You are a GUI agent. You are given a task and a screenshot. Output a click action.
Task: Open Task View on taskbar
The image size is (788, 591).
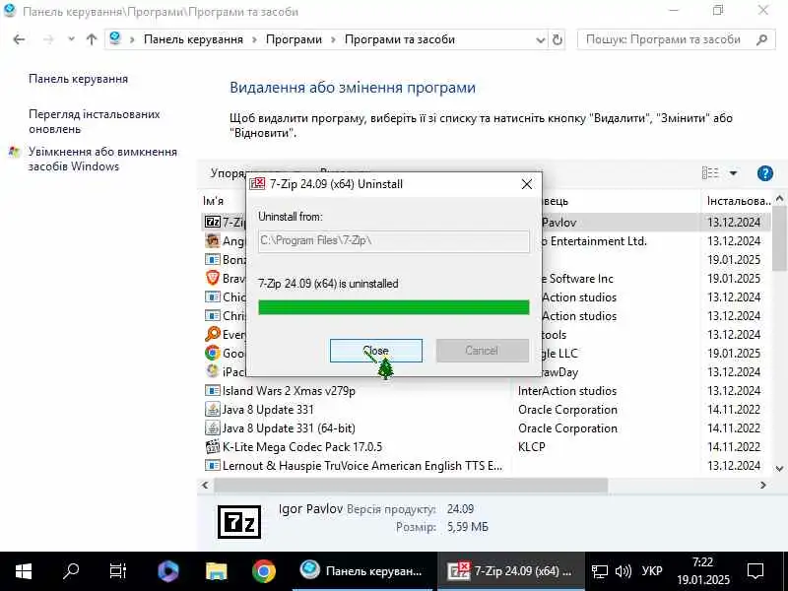click(x=118, y=571)
